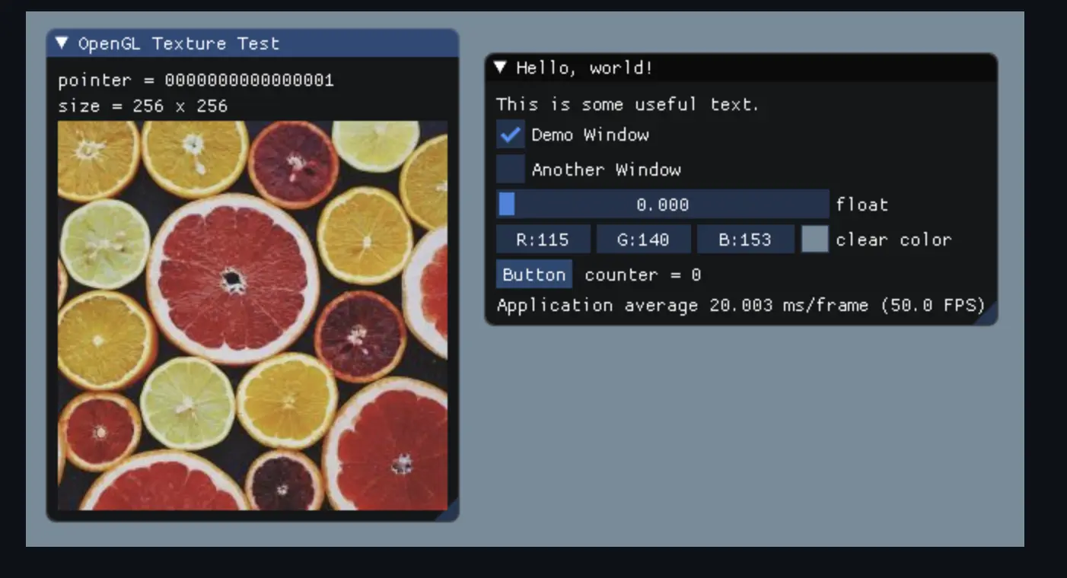The height and width of the screenshot is (578, 1067).
Task: Click the R:115 red value field
Action: click(x=543, y=240)
